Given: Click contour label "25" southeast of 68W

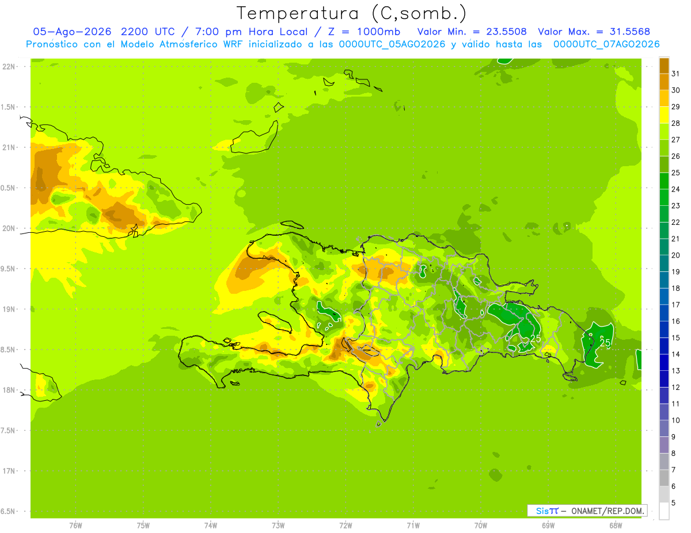Looking at the screenshot, I should click(605, 343).
